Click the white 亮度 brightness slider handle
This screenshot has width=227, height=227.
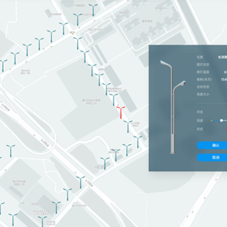[x=221, y=120]
